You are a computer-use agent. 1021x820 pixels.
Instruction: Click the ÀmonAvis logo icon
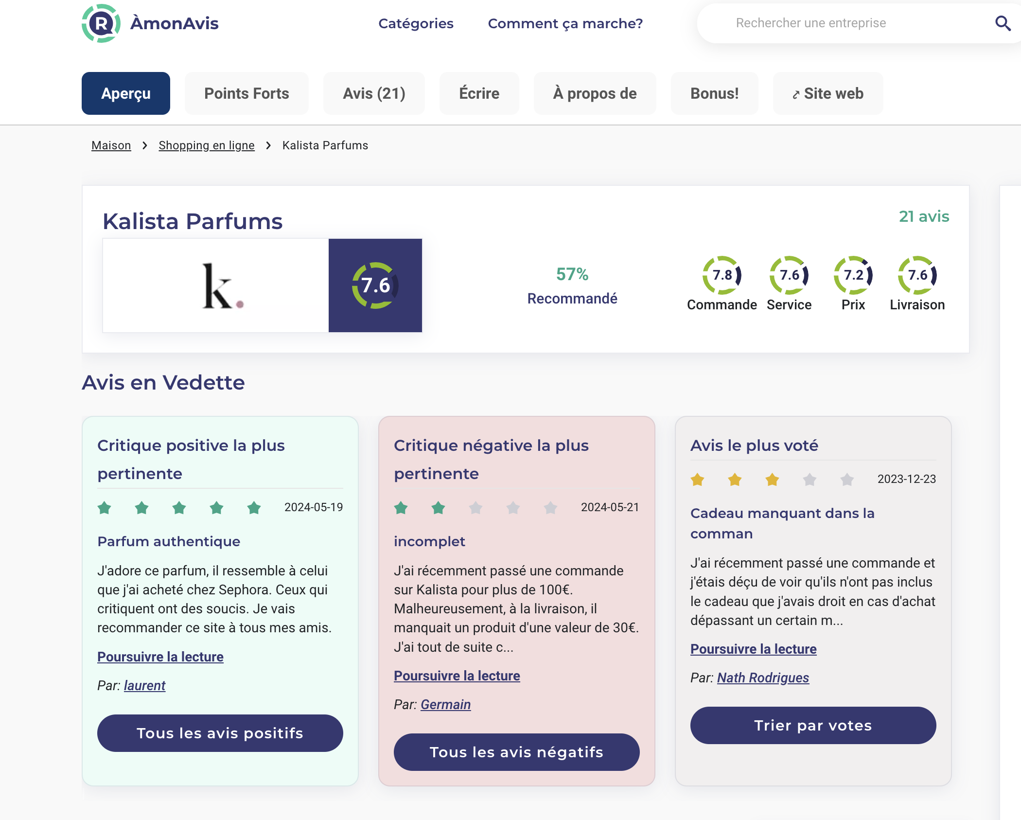[x=101, y=23]
